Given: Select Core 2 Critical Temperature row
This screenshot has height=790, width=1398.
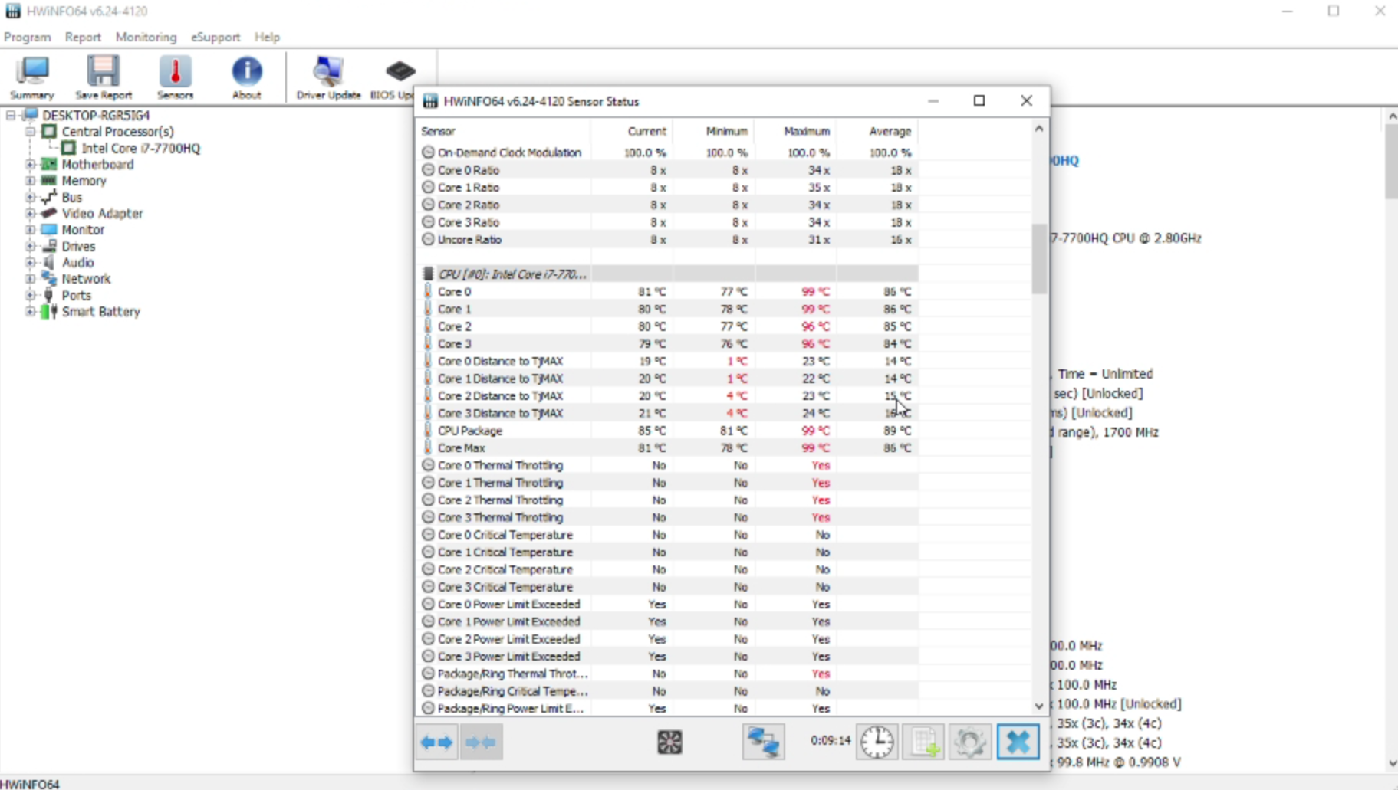Looking at the screenshot, I should (x=669, y=569).
